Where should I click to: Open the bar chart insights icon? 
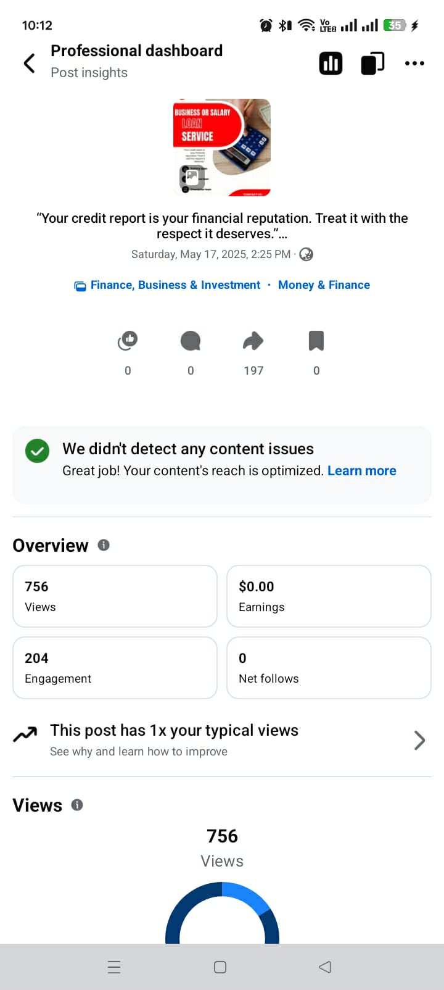tap(331, 63)
